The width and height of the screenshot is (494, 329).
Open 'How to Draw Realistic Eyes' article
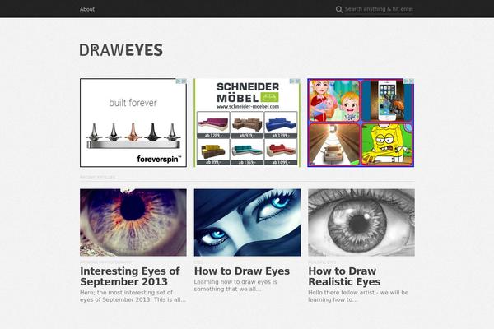pyautogui.click(x=344, y=276)
